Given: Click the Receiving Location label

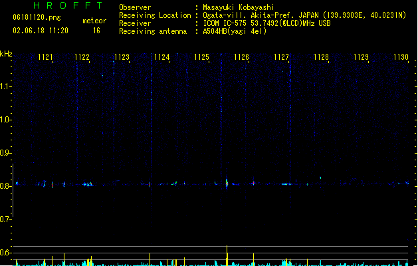Looking at the screenshot, I should pos(155,15).
